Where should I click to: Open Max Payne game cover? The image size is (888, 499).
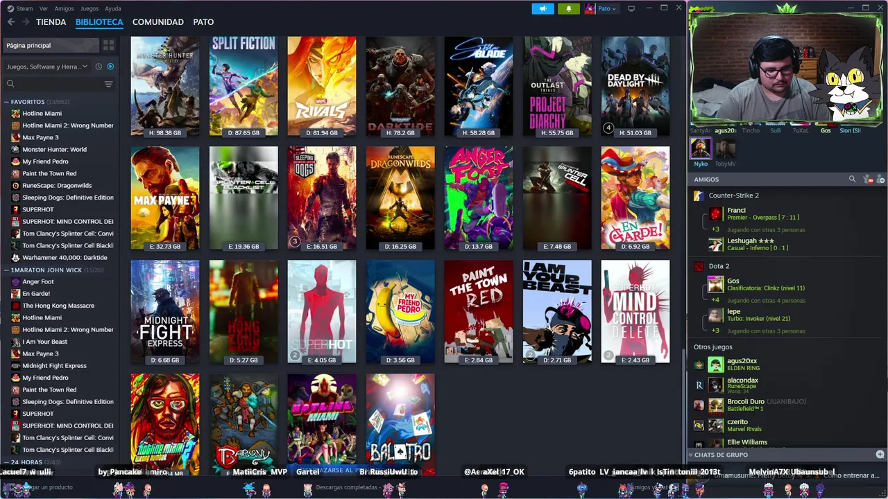165,198
